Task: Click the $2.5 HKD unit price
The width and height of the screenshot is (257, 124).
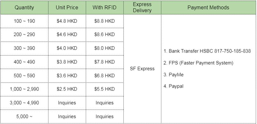Action: tap(67, 89)
